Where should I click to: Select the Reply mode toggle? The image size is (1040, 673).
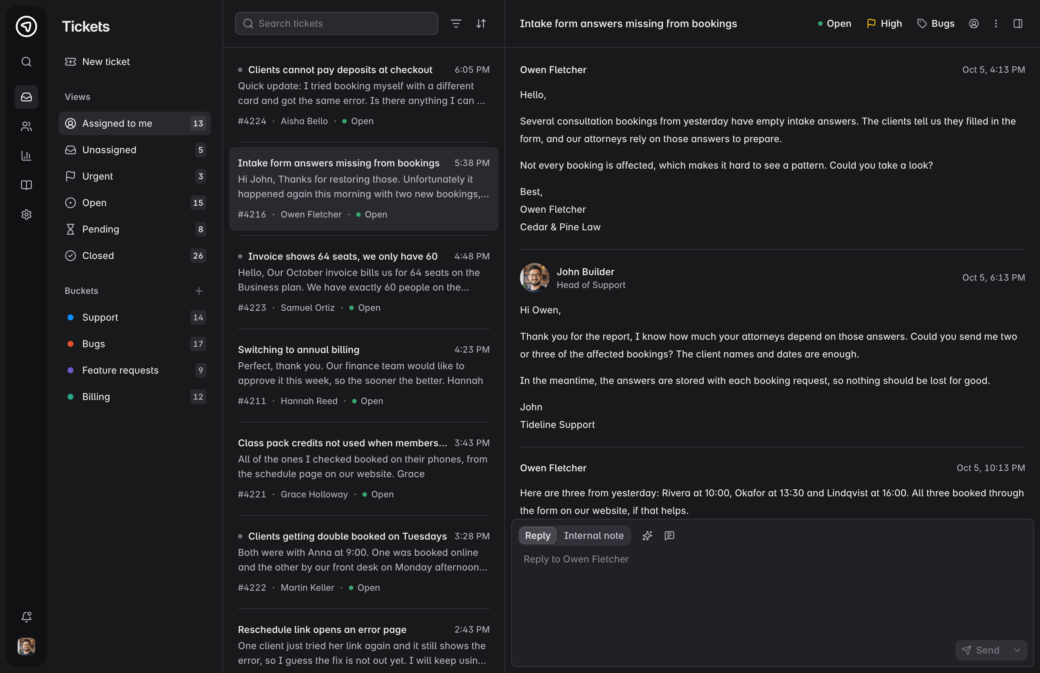(x=537, y=535)
